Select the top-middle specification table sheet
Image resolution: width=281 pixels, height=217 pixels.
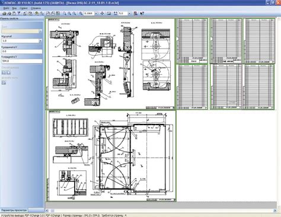click(x=226, y=41)
